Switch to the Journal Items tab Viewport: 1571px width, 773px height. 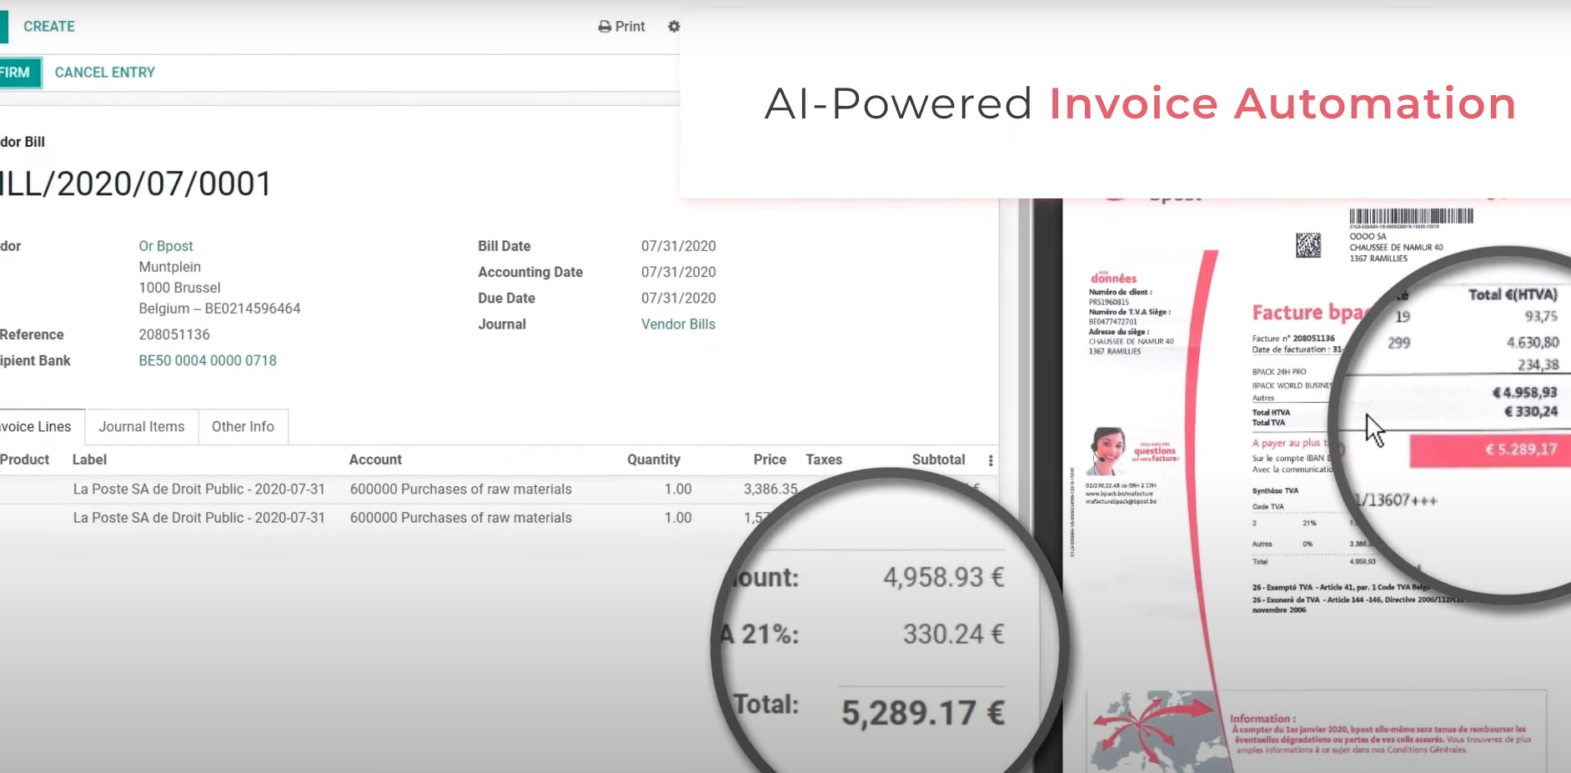142,426
